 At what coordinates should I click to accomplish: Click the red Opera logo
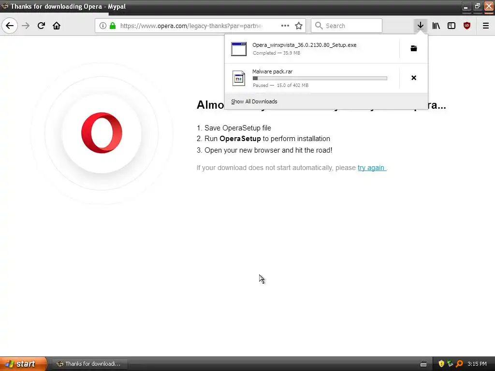[102, 133]
